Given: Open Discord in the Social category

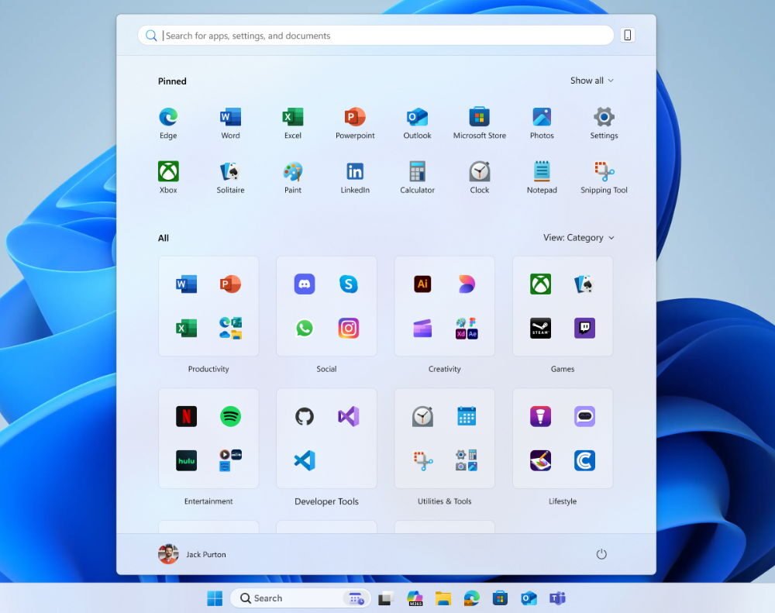Looking at the screenshot, I should 305,284.
